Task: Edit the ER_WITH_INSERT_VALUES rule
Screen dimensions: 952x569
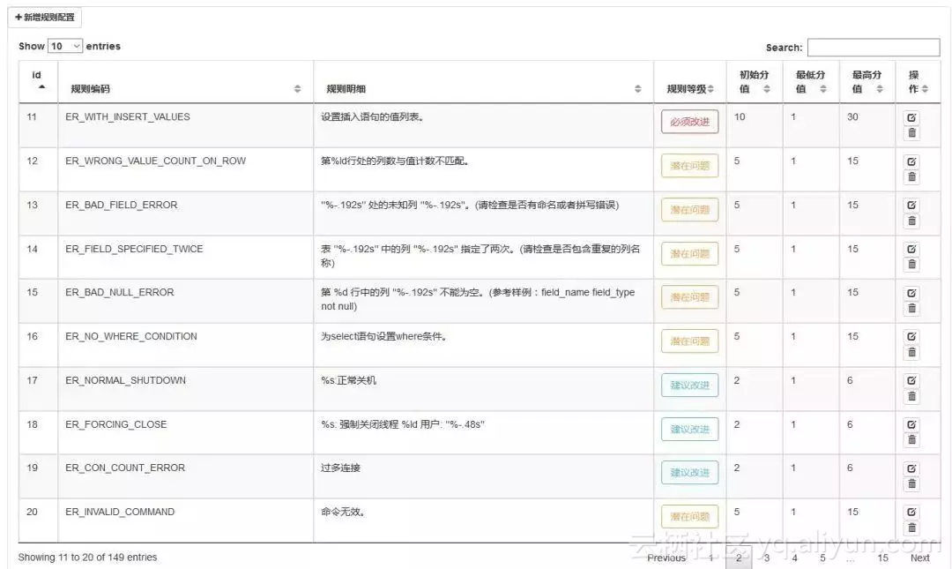Action: tap(911, 117)
